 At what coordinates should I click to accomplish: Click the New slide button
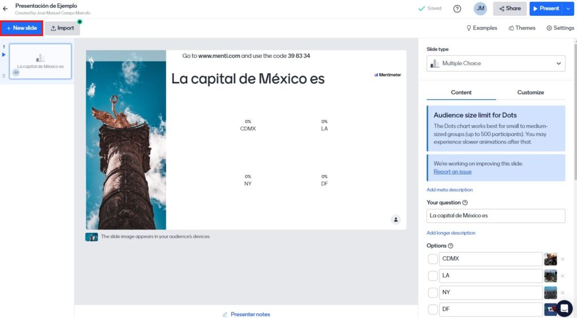(x=22, y=28)
